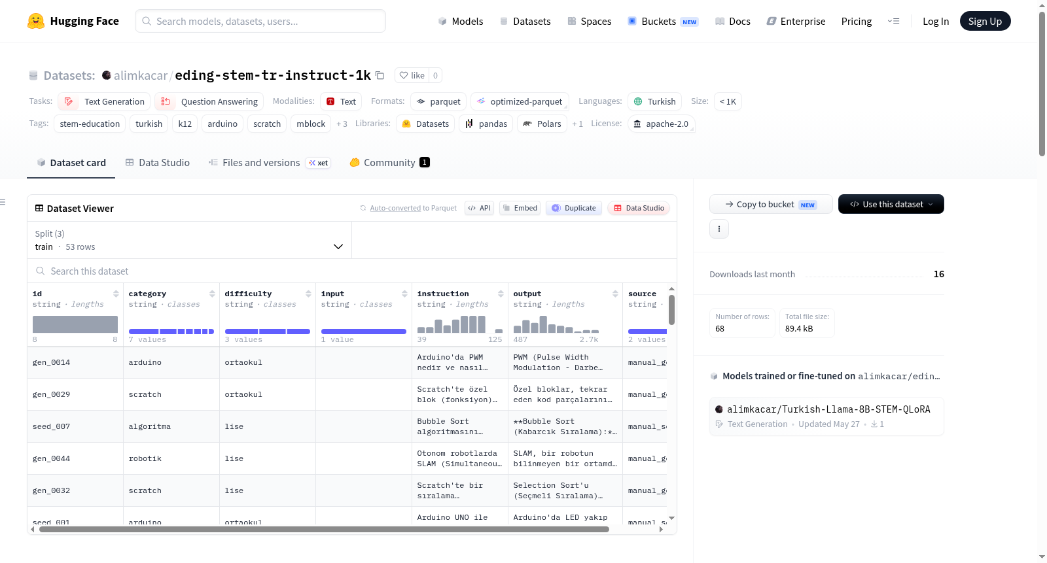Open Enterprise in the top navigation
The height and width of the screenshot is (563, 1047).
tap(796, 21)
